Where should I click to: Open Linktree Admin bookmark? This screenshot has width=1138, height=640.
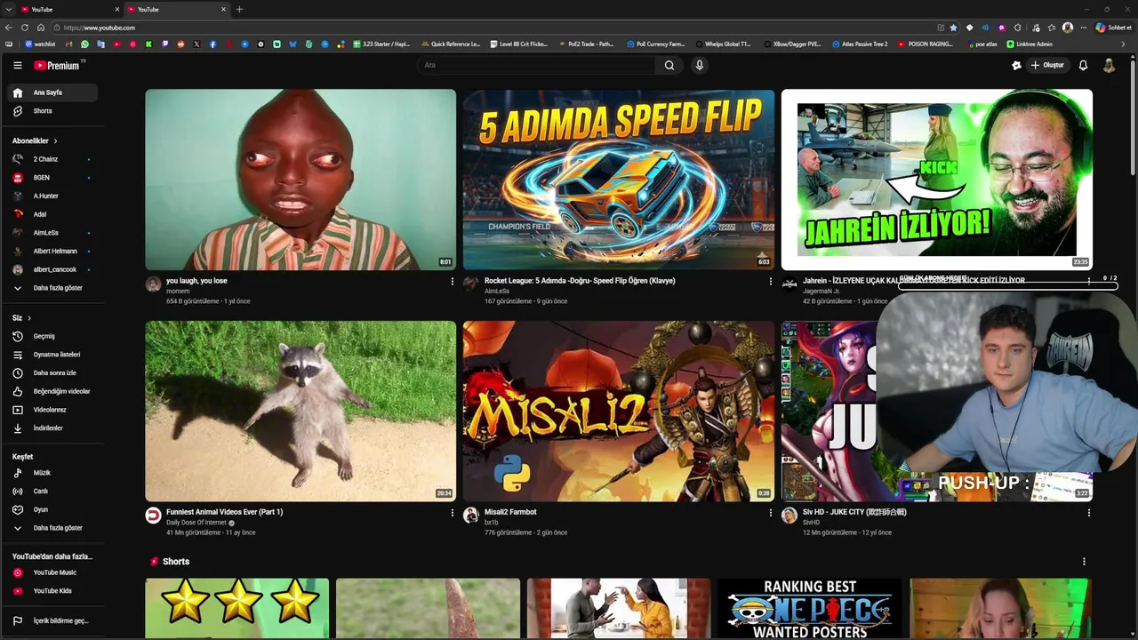tap(1030, 44)
